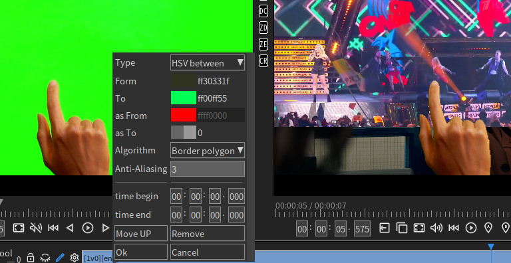Click the Remove button

[208, 234]
